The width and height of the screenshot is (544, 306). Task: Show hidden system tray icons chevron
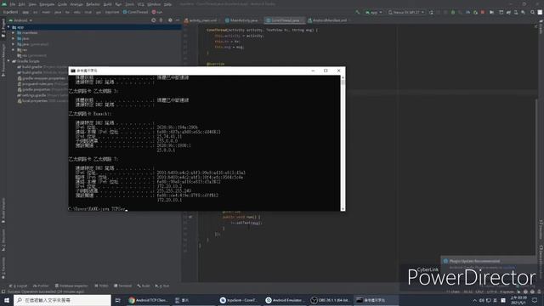click(x=474, y=300)
